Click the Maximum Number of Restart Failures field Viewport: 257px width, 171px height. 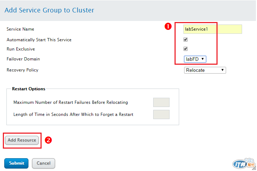161,102
